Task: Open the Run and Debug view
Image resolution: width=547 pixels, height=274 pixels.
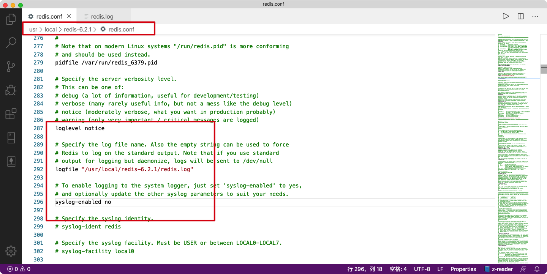Action: pyautogui.click(x=11, y=90)
